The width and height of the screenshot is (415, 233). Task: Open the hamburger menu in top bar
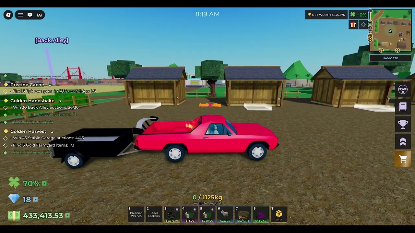[20, 15]
